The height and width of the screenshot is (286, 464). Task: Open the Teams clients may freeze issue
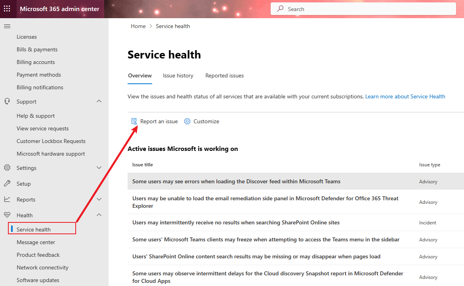pos(266,239)
